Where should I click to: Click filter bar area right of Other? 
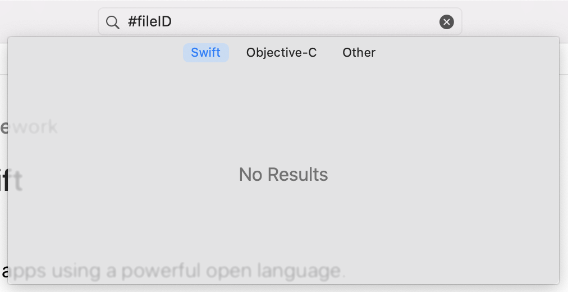point(466,53)
